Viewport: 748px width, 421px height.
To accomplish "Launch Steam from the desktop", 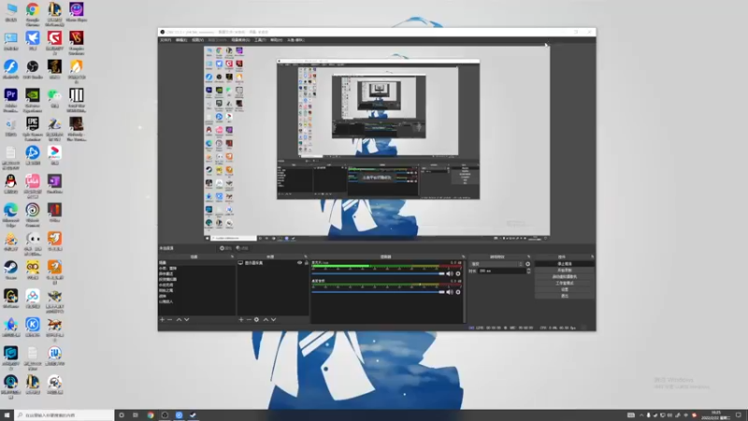I will [x=10, y=269].
